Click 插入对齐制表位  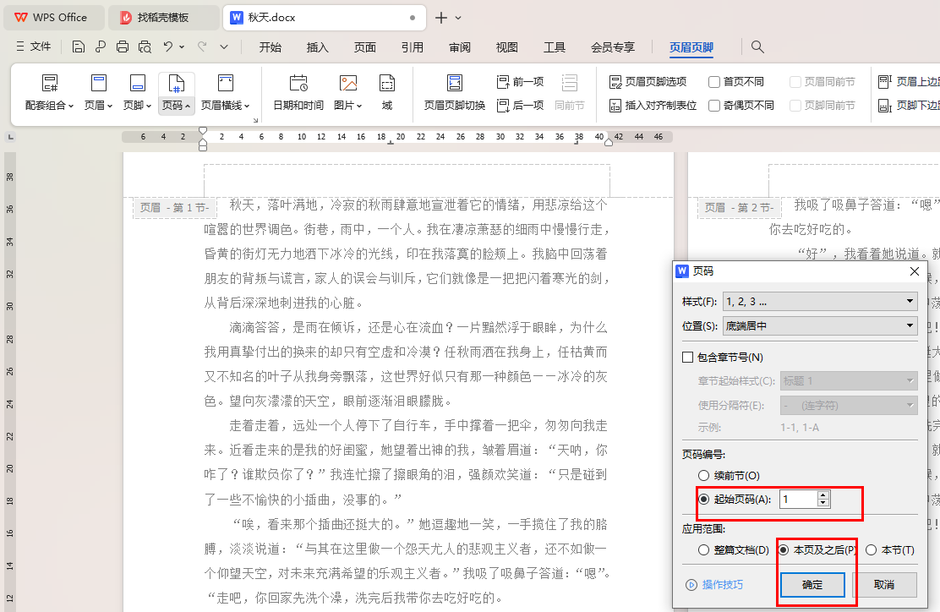(x=653, y=106)
